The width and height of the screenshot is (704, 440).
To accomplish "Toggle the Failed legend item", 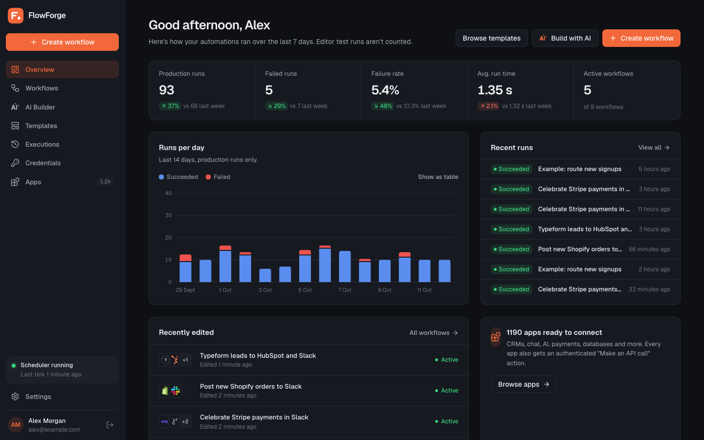I will [x=218, y=177].
